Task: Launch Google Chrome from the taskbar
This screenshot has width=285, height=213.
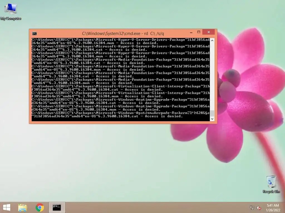Action: tap(40, 207)
